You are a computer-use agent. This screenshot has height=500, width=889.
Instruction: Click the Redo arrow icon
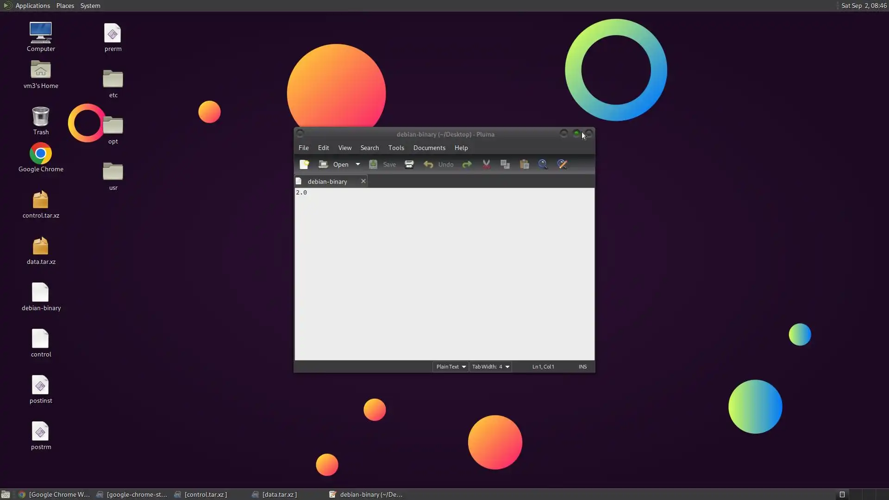click(467, 164)
